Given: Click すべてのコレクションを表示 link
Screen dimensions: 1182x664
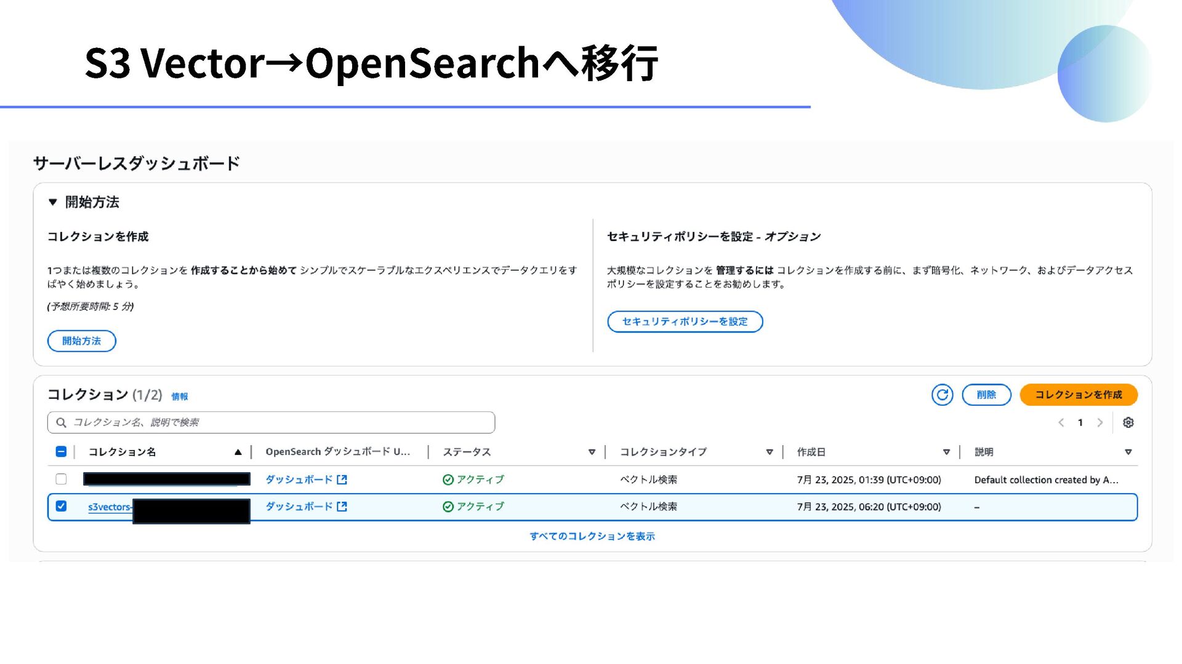Looking at the screenshot, I should tap(592, 536).
